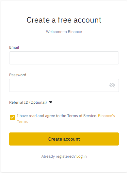Click the 'Already registered?' text
Screen dimensions: 130x173
(x=58, y=156)
